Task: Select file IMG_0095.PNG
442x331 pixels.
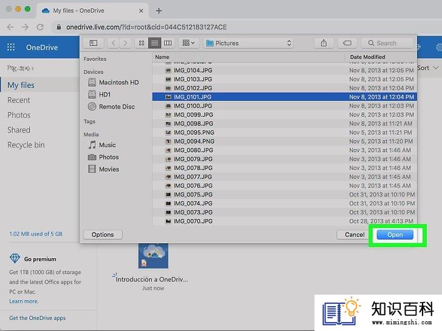Action: [285, 132]
